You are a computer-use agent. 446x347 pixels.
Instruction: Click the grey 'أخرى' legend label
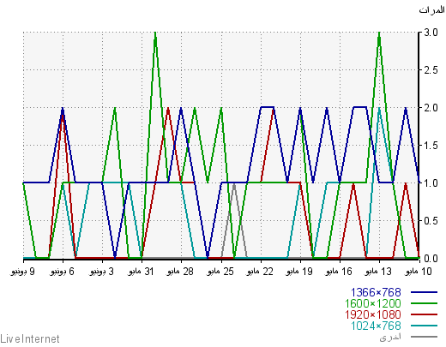(x=390, y=337)
